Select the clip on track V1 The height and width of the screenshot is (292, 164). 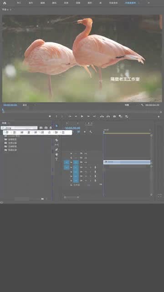pos(127,162)
